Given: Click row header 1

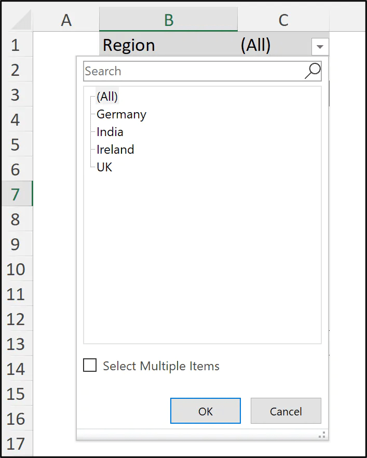Looking at the screenshot, I should coord(16,45).
